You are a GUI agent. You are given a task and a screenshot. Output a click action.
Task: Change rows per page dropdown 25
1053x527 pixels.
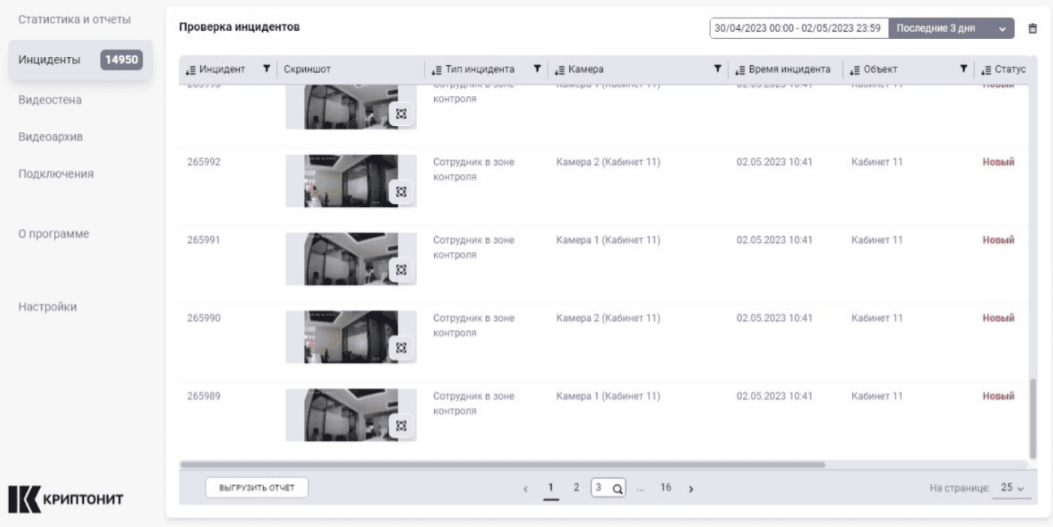pyautogui.click(x=1012, y=487)
